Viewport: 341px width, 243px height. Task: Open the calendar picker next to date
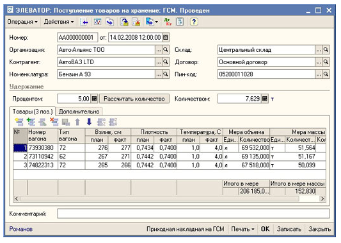click(166, 37)
